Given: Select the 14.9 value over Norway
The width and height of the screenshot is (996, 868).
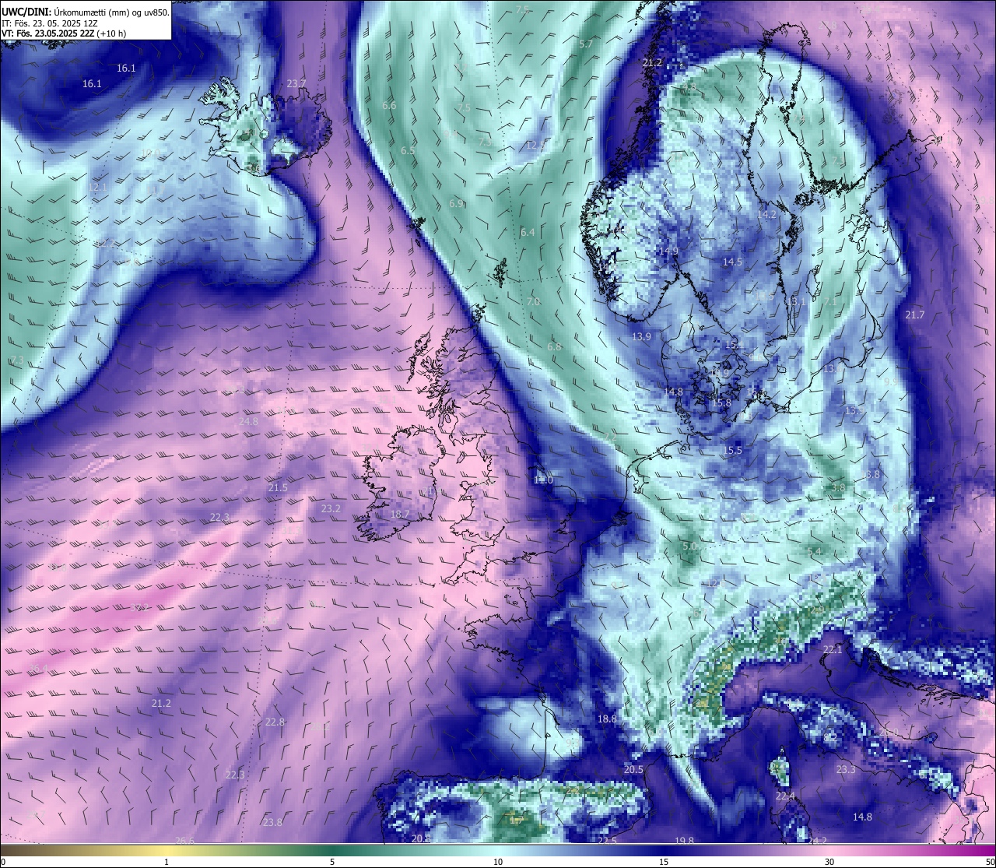Looking at the screenshot, I should (668, 251).
